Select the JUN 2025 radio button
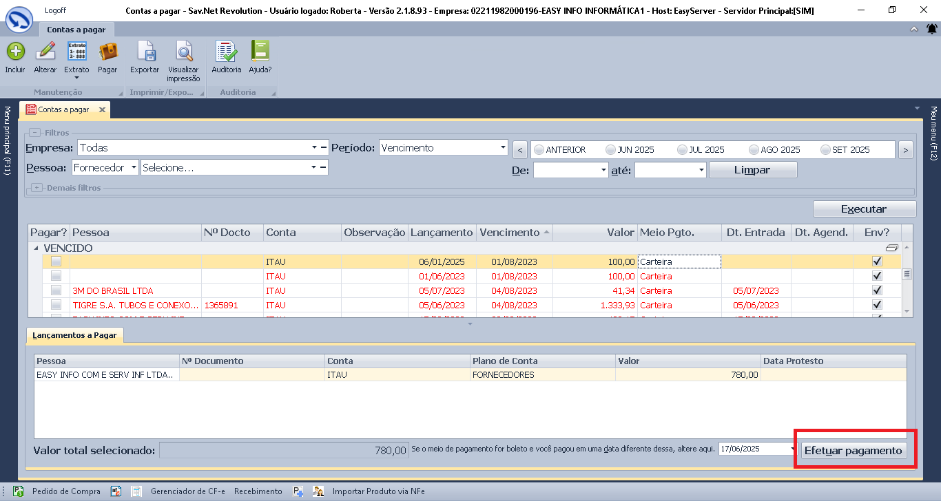This screenshot has width=941, height=501. click(610, 149)
